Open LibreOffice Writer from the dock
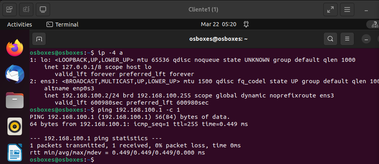Viewport: 379px width, 164px height. (15, 152)
